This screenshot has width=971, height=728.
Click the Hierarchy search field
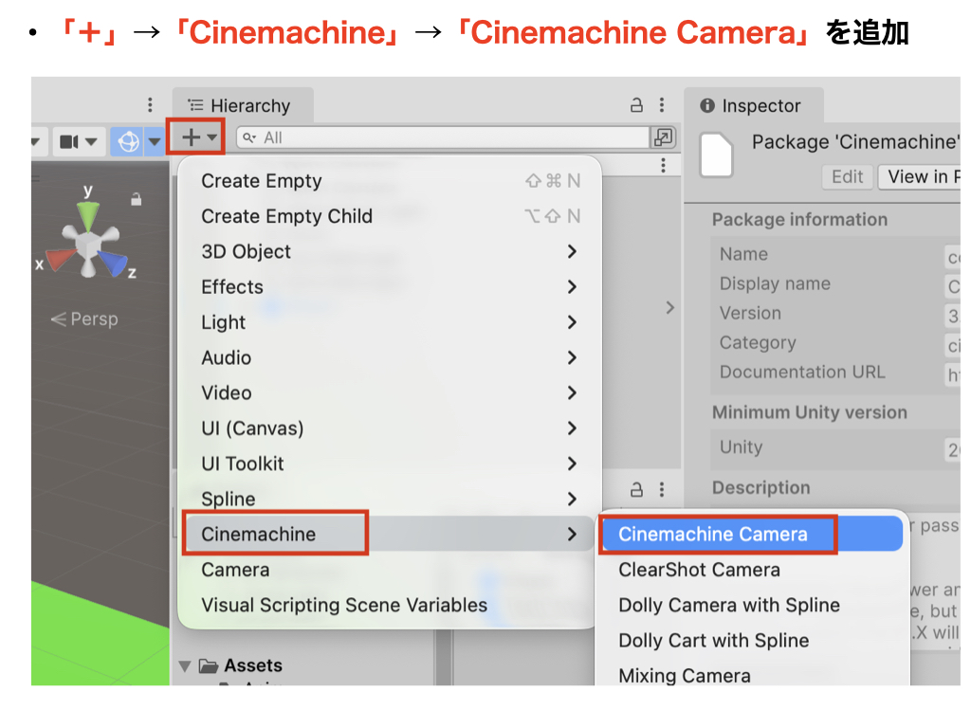442,137
